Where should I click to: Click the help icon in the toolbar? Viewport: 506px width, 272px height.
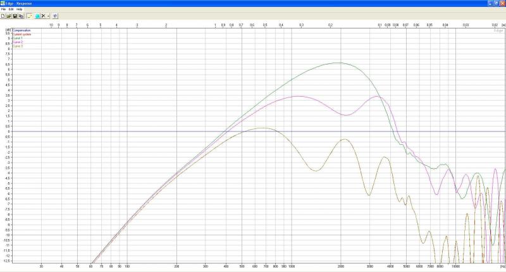(54, 15)
